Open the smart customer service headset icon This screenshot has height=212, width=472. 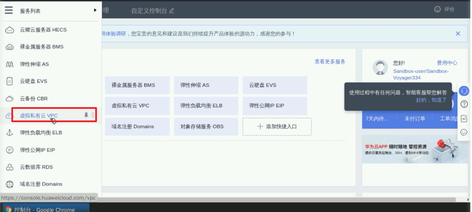pos(464,91)
